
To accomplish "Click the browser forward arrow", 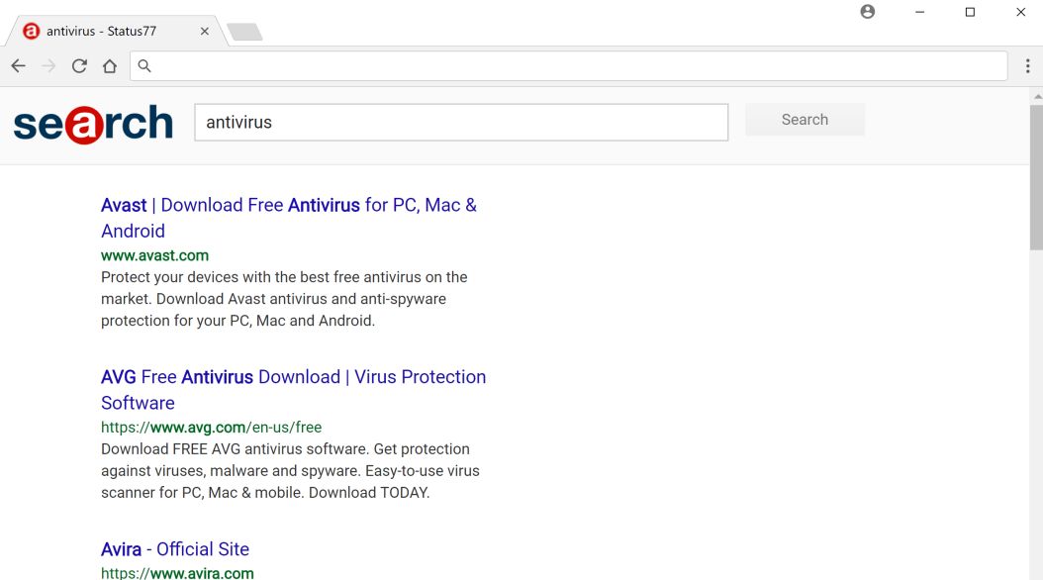I will [48, 66].
